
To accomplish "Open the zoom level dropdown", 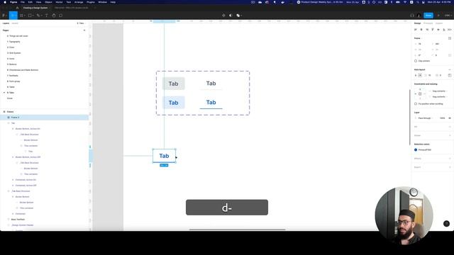I will 448,16.
